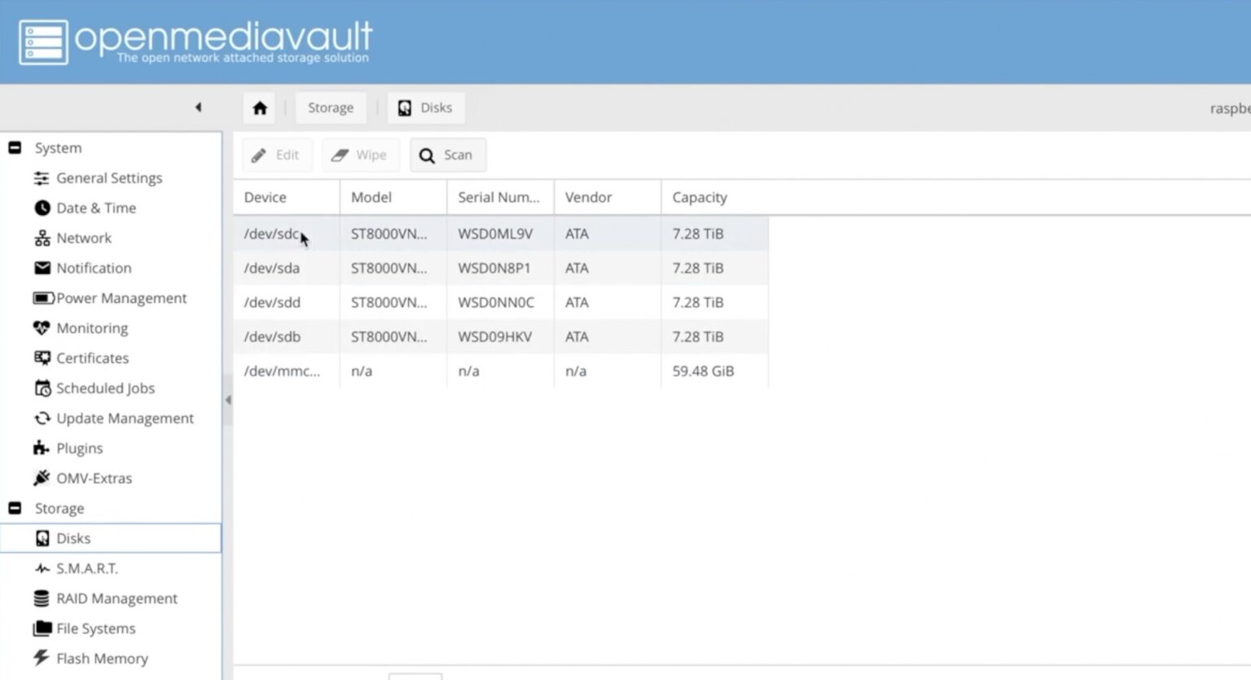Collapse sidebar with left arrow toggle
The height and width of the screenshot is (680, 1251).
(198, 107)
